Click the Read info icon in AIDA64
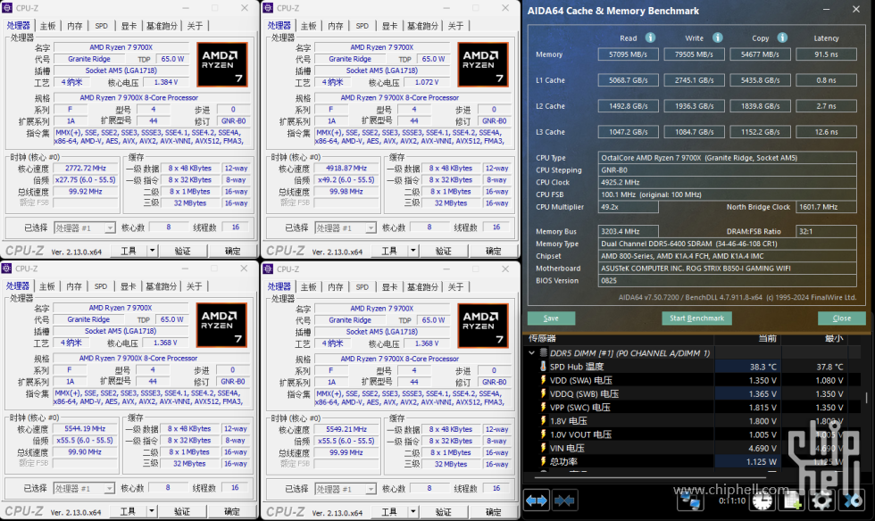This screenshot has height=521, width=875. 651,37
